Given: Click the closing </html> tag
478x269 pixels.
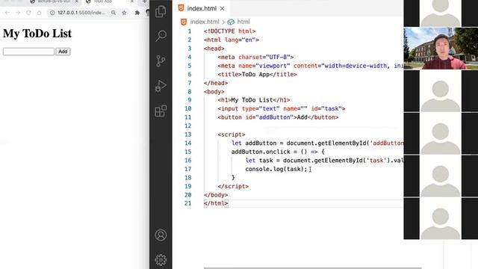Looking at the screenshot, I should point(216,203).
